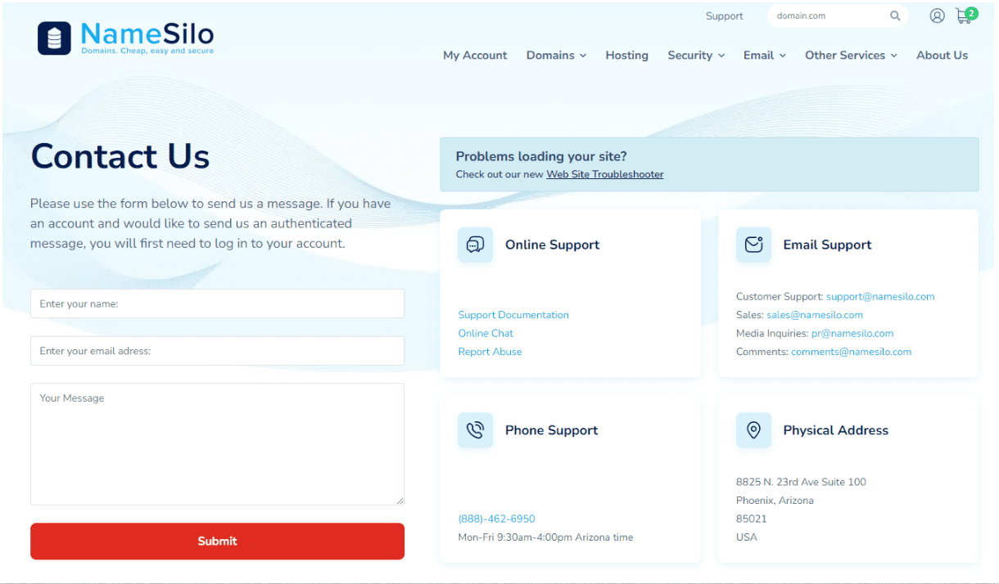Click the Phone Support card title
Screen dimensions: 999x584
click(x=551, y=430)
